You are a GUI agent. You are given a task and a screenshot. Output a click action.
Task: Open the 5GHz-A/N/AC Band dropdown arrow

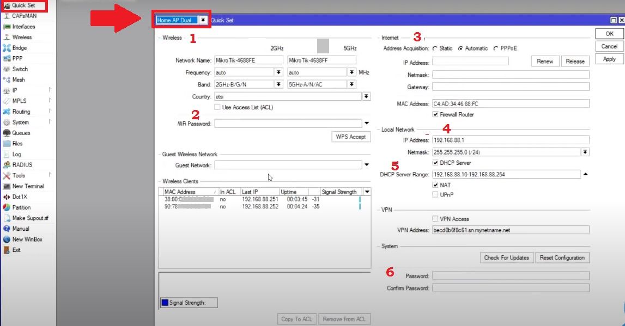pyautogui.click(x=351, y=84)
